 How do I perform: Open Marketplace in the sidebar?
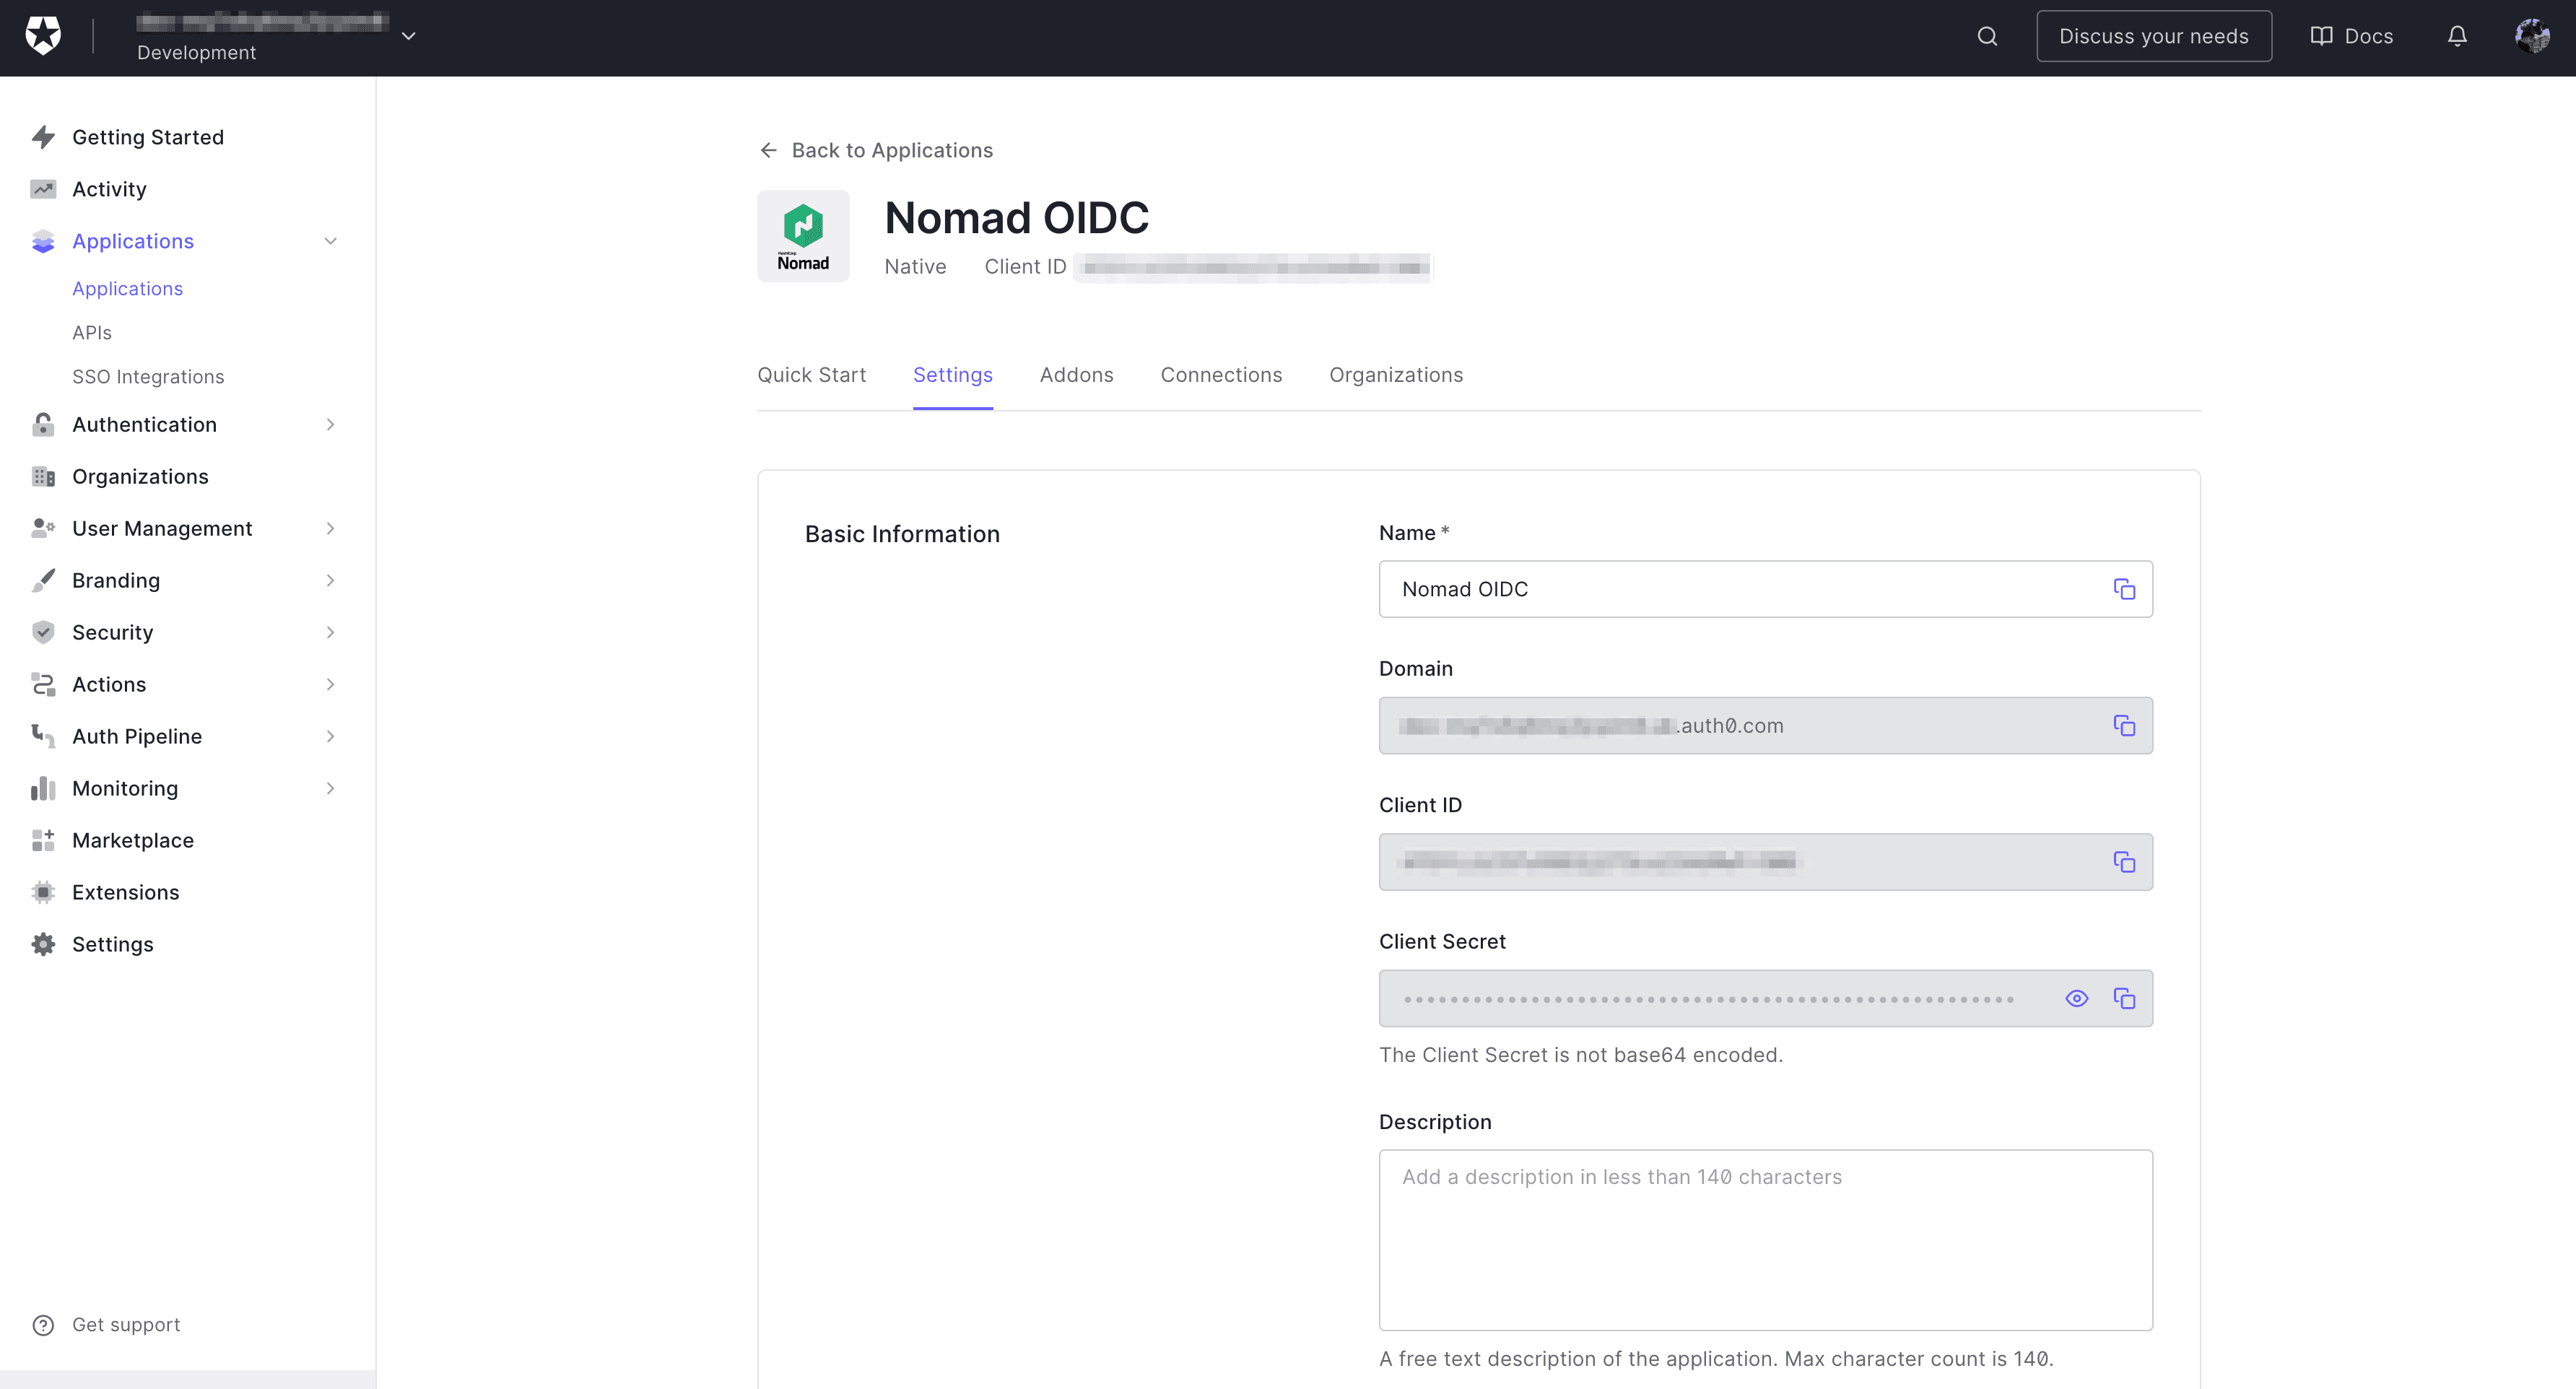point(133,840)
